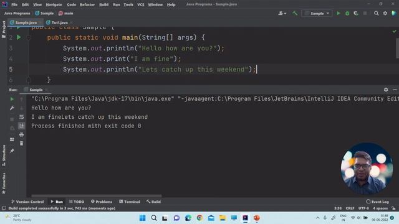Open File Explorer from taskbar
The image size is (399, 224).
223,218
